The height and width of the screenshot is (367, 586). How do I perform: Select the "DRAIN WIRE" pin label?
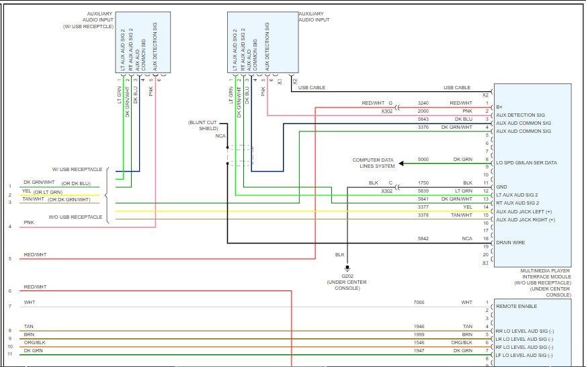[x=511, y=242]
